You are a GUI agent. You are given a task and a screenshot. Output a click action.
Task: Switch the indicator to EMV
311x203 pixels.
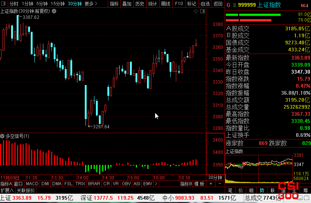click(x=148, y=184)
